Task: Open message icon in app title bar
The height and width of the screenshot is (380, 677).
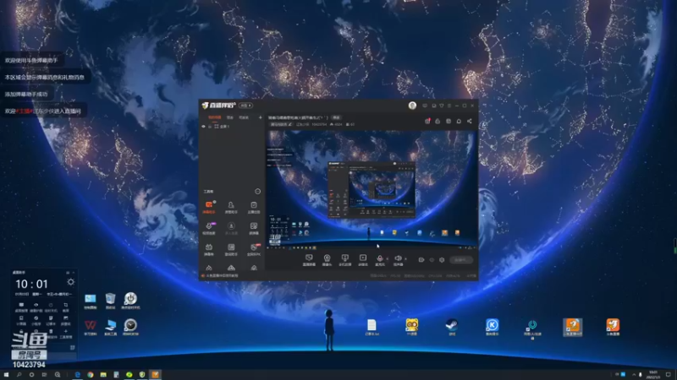Action: (x=425, y=106)
